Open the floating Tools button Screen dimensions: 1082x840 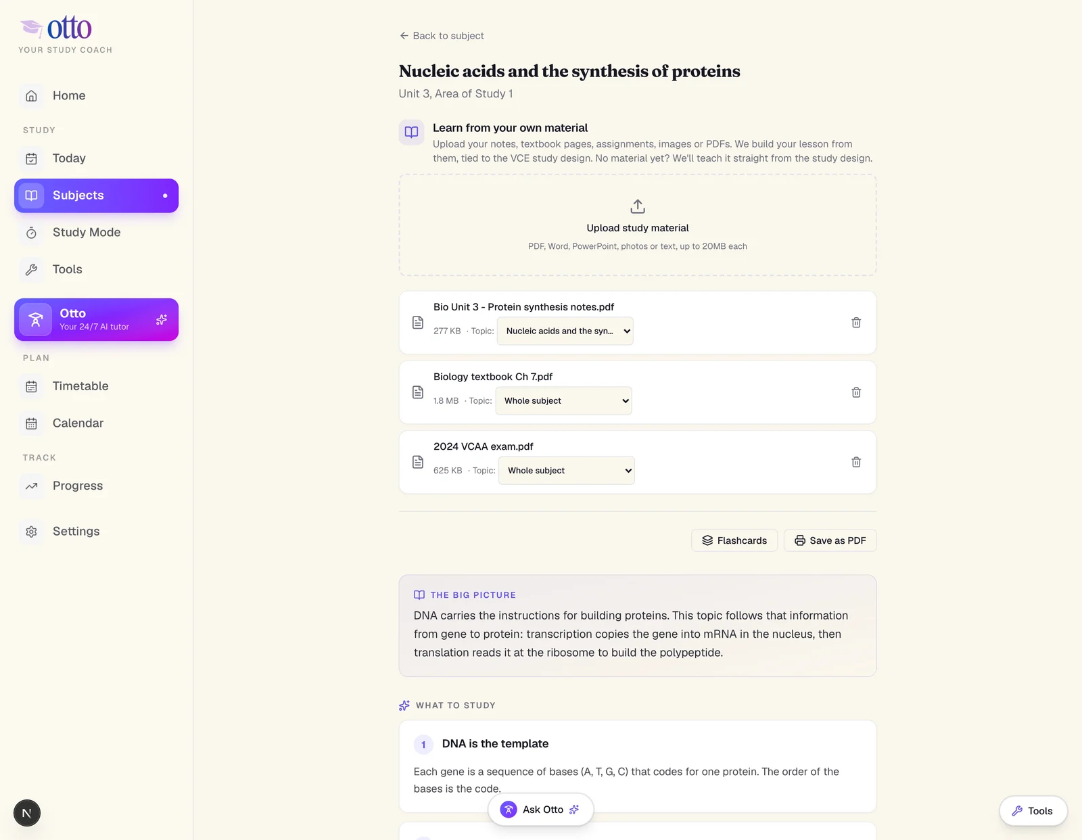pos(1033,811)
